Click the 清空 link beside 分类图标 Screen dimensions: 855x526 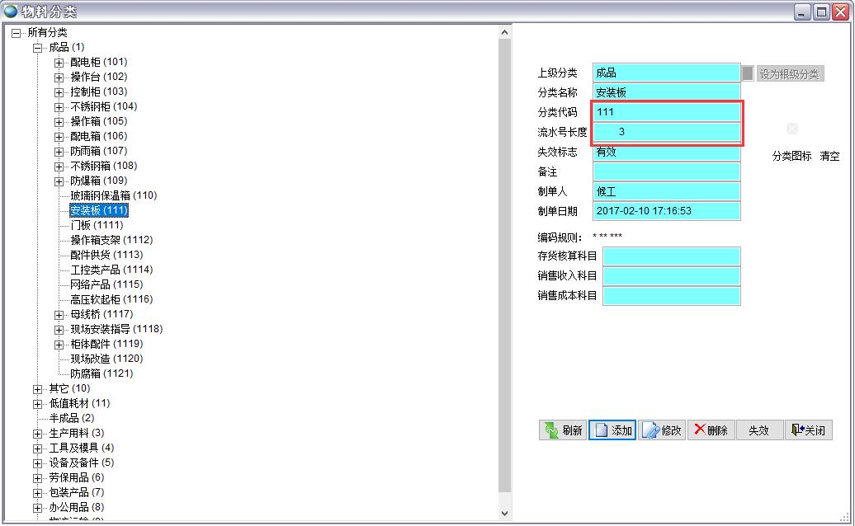point(829,156)
